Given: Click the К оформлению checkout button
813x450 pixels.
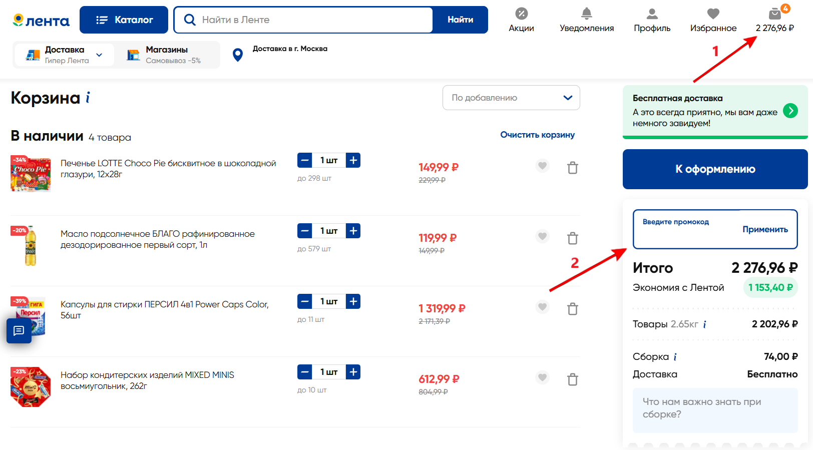Looking at the screenshot, I should tap(715, 169).
